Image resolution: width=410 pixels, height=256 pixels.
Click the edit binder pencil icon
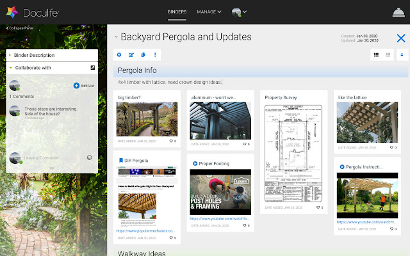coord(131,55)
